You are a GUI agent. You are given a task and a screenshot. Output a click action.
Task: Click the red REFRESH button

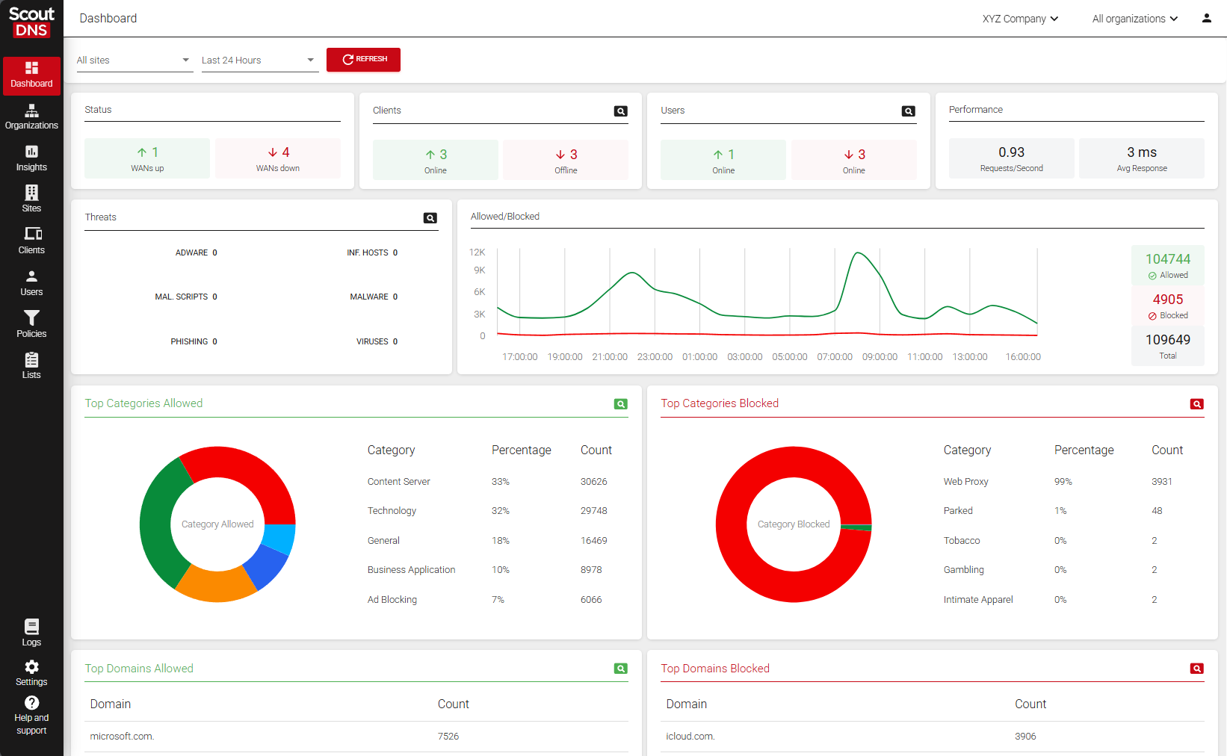[x=363, y=60]
